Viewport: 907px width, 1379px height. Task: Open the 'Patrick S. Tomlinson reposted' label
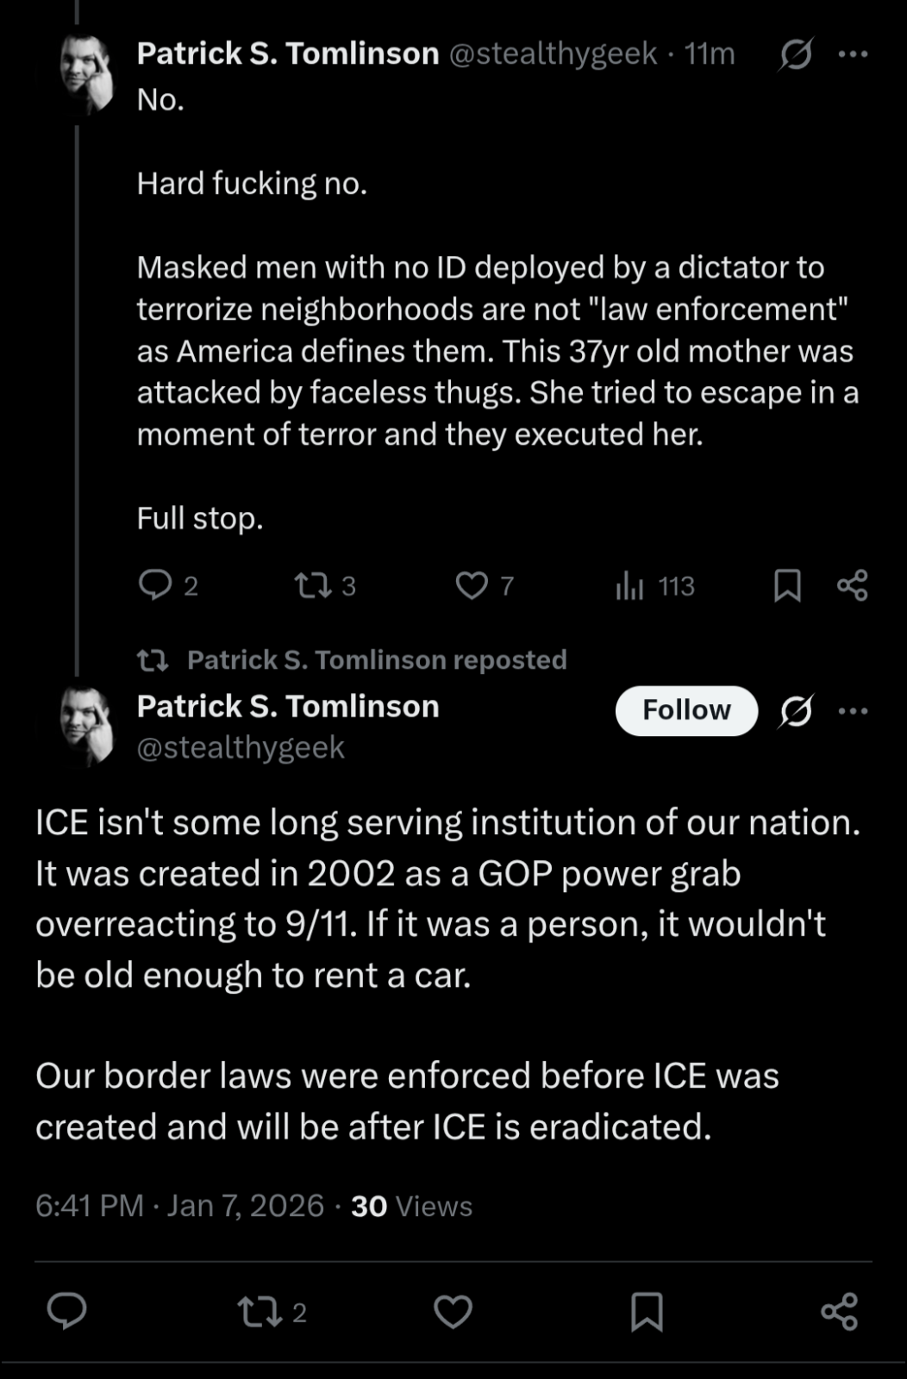(x=377, y=660)
